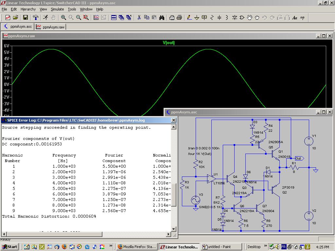Select the Diode placement tool

coord(235,18)
